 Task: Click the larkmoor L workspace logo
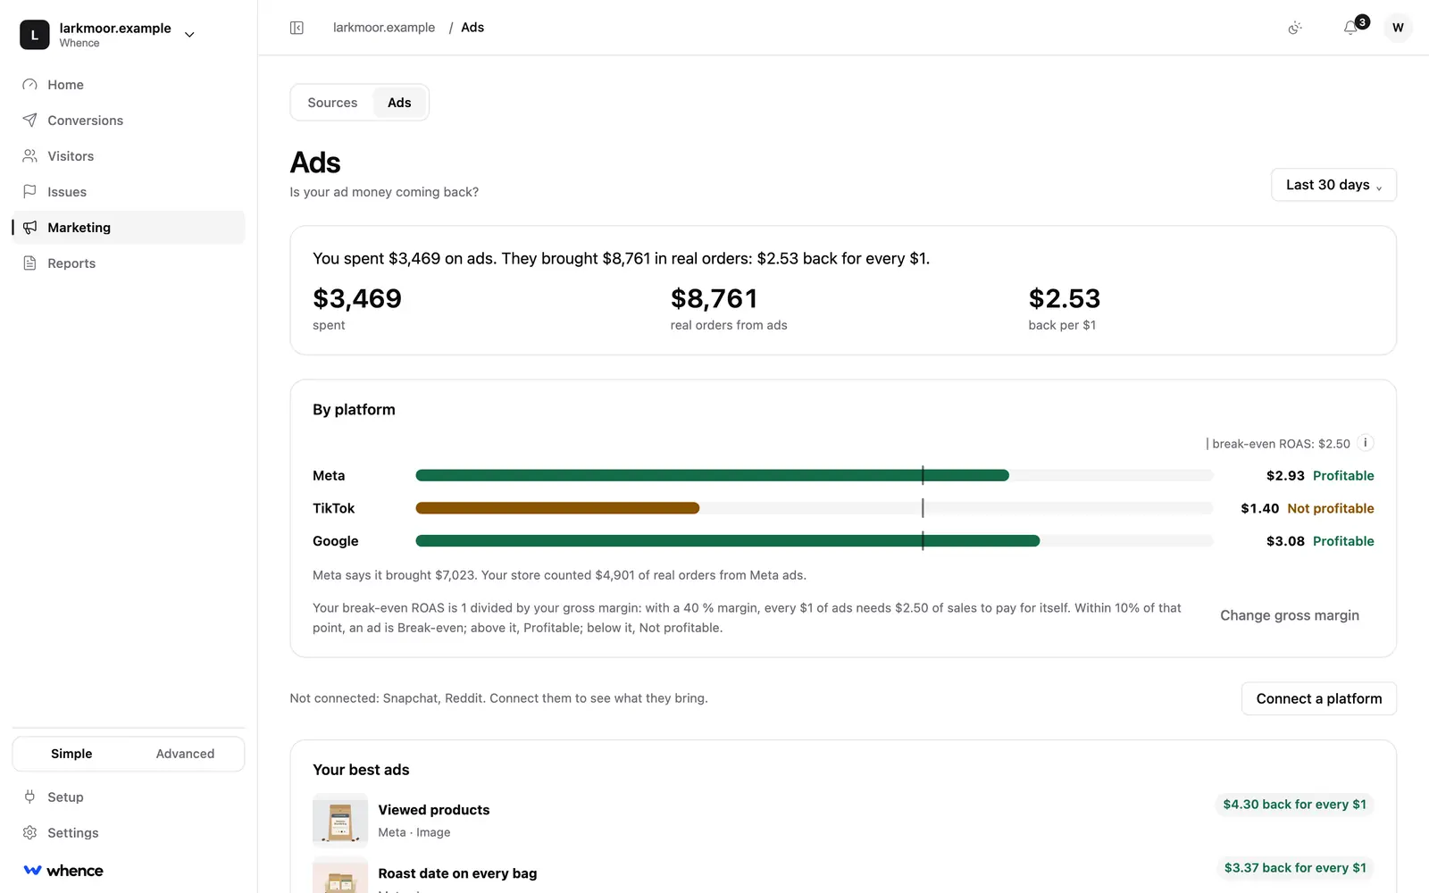pyautogui.click(x=35, y=35)
